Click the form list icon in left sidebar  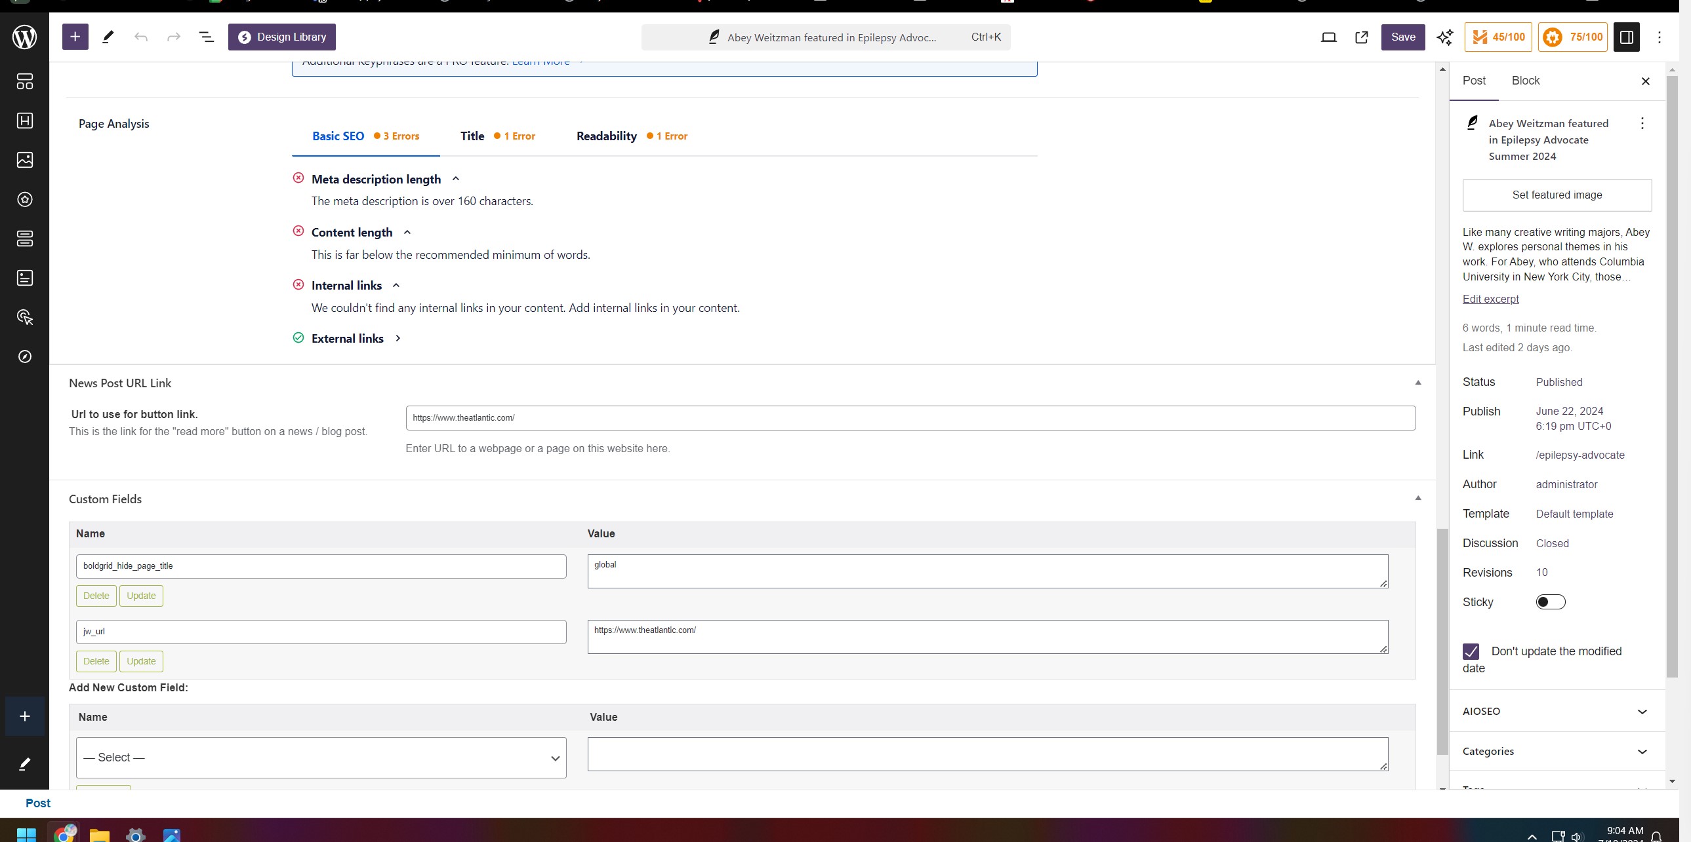pyautogui.click(x=24, y=278)
